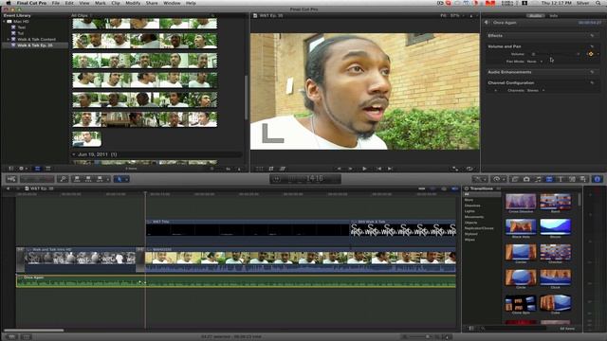The image size is (607, 341).
Task: Toggle full-screen viewer playback
Action: coord(455,169)
